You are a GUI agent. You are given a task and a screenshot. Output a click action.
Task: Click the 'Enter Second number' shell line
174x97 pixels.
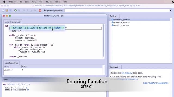(17, 90)
